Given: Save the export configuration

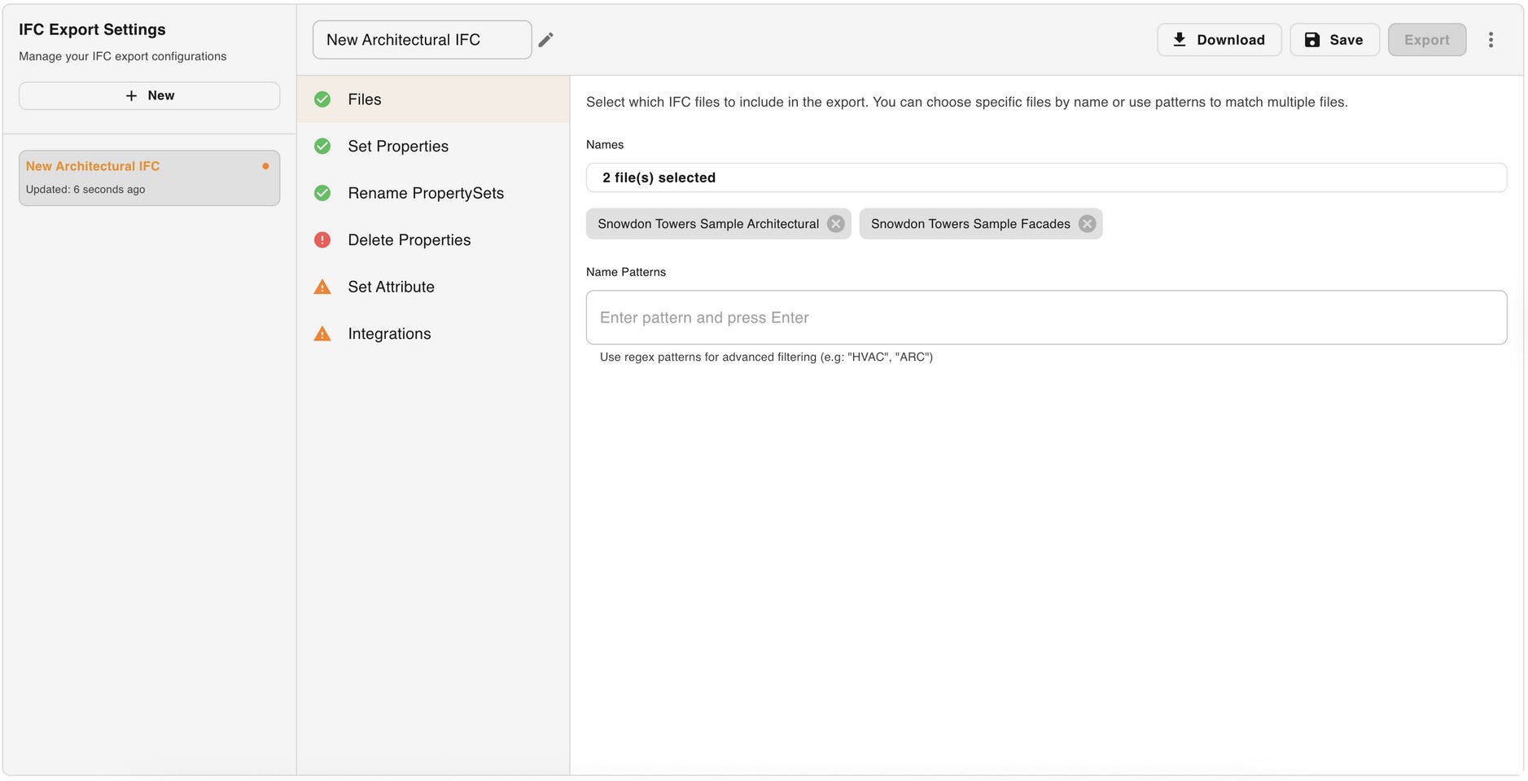Looking at the screenshot, I should pyautogui.click(x=1334, y=40).
